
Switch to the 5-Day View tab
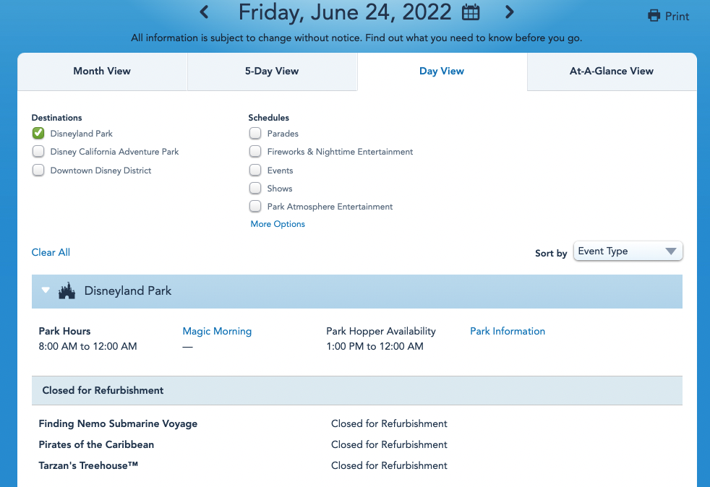point(272,72)
